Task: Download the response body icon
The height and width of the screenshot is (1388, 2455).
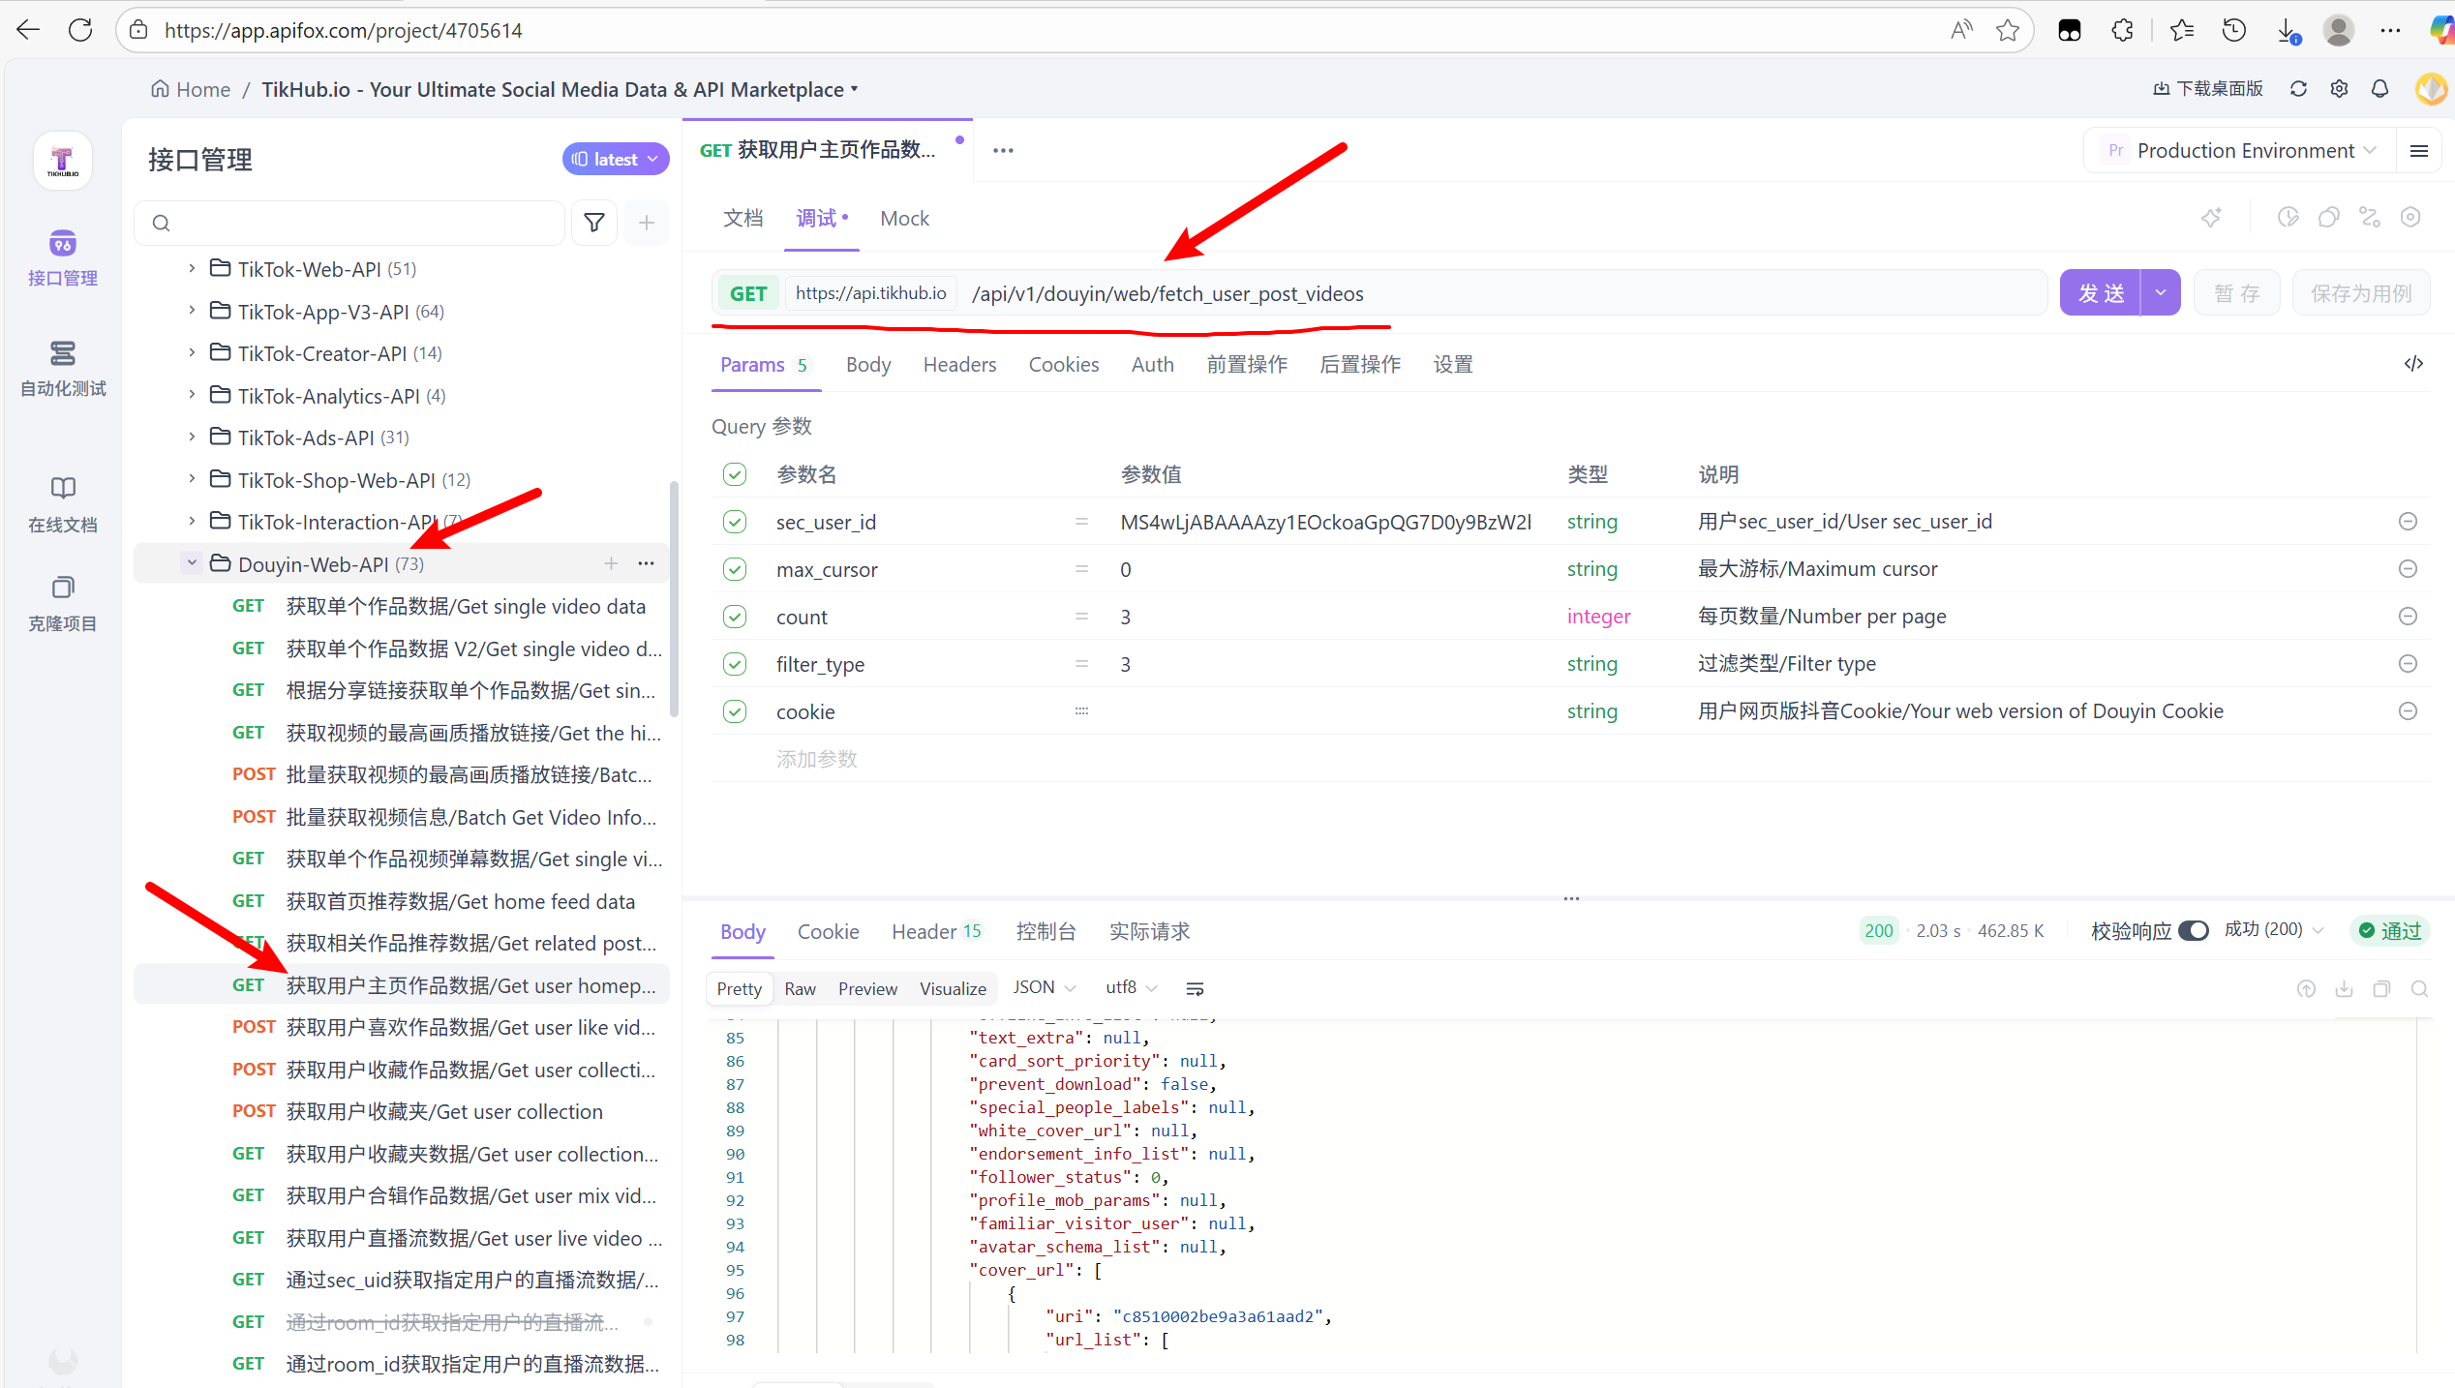Action: (2344, 988)
